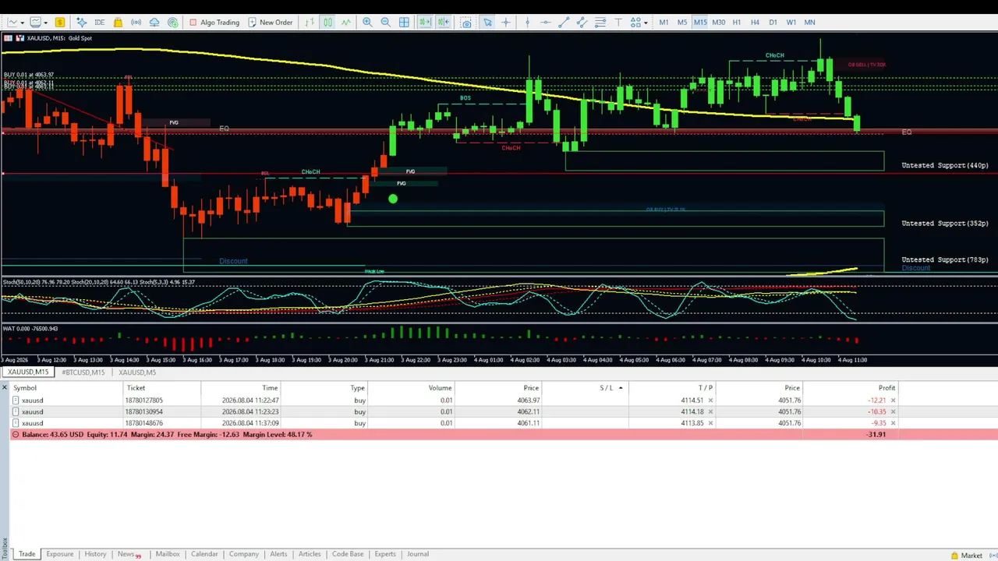Screen dimensions: 998x561
Task: Open the Market button in status bar
Action: (966, 556)
